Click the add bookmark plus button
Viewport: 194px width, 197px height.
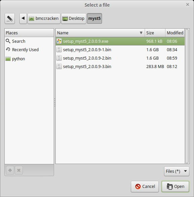10,170
